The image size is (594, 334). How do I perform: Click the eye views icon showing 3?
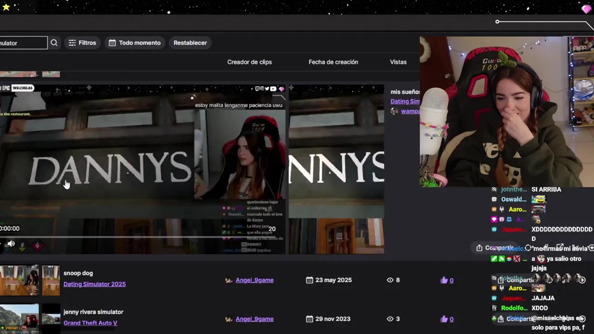(x=390, y=319)
